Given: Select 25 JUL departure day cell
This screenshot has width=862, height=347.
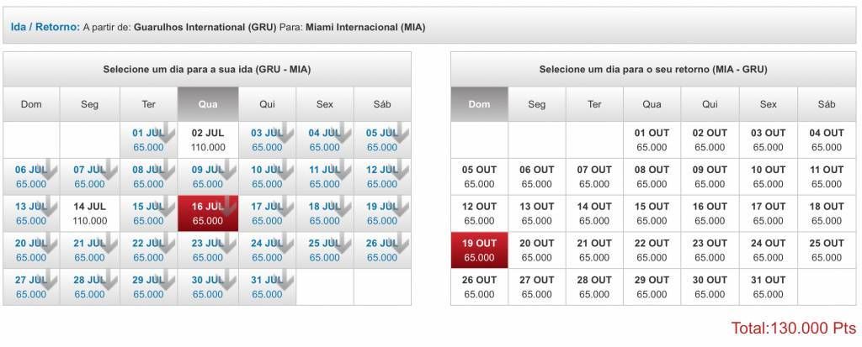Looking at the screenshot, I should tap(324, 250).
